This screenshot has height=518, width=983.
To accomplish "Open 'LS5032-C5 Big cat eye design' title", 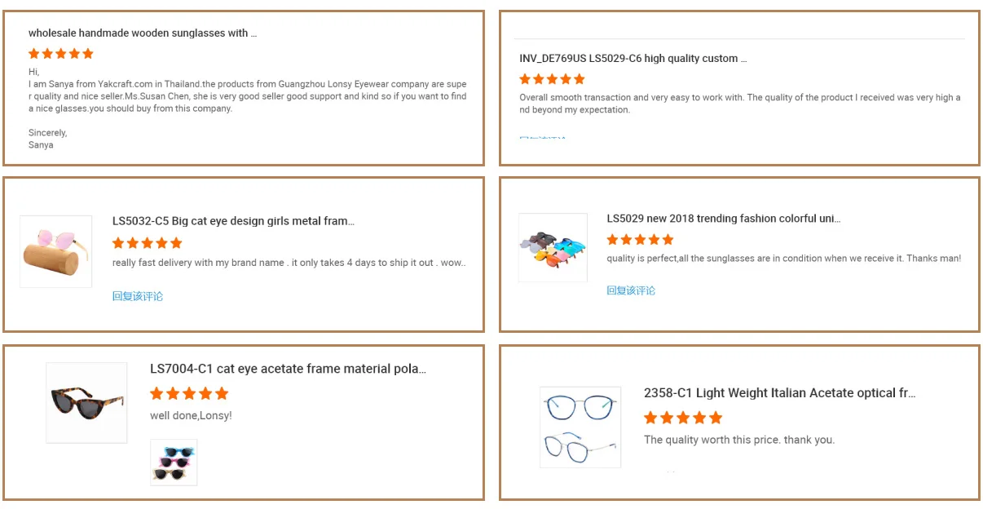I will click(x=233, y=221).
